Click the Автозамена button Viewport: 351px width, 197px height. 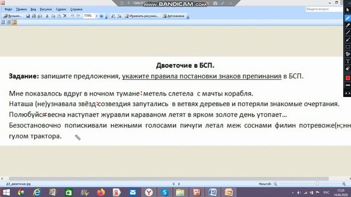[173, 16]
